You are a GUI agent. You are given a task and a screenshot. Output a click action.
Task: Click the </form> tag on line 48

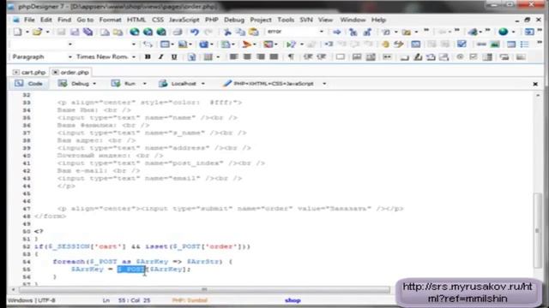point(50,216)
